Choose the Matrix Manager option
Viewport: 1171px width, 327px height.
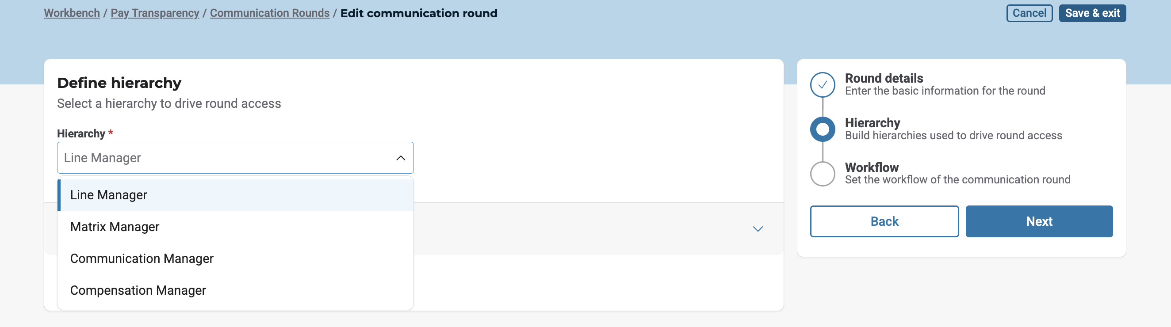115,227
